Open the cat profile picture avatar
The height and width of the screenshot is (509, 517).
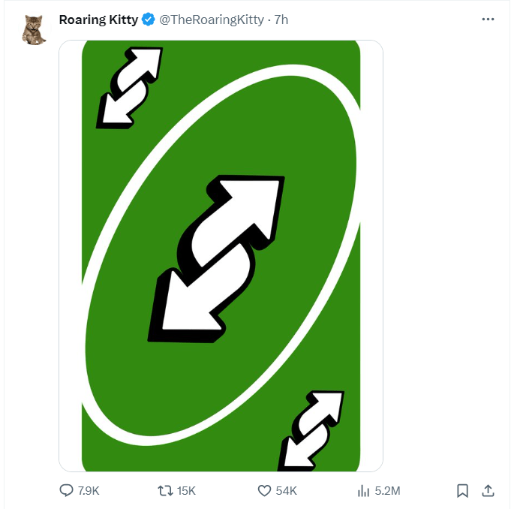(34, 30)
